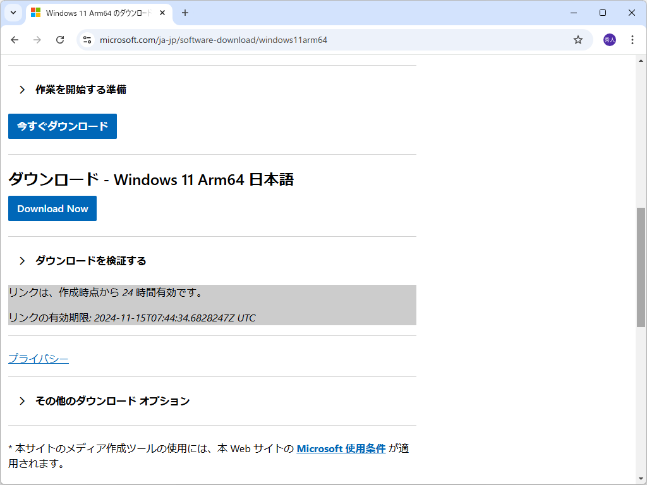Open the プライバシー link
The image size is (647, 485).
coord(39,358)
